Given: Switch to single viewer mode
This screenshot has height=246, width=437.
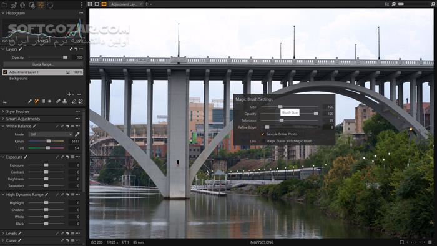Looking at the screenshot, I should [x=97, y=4].
